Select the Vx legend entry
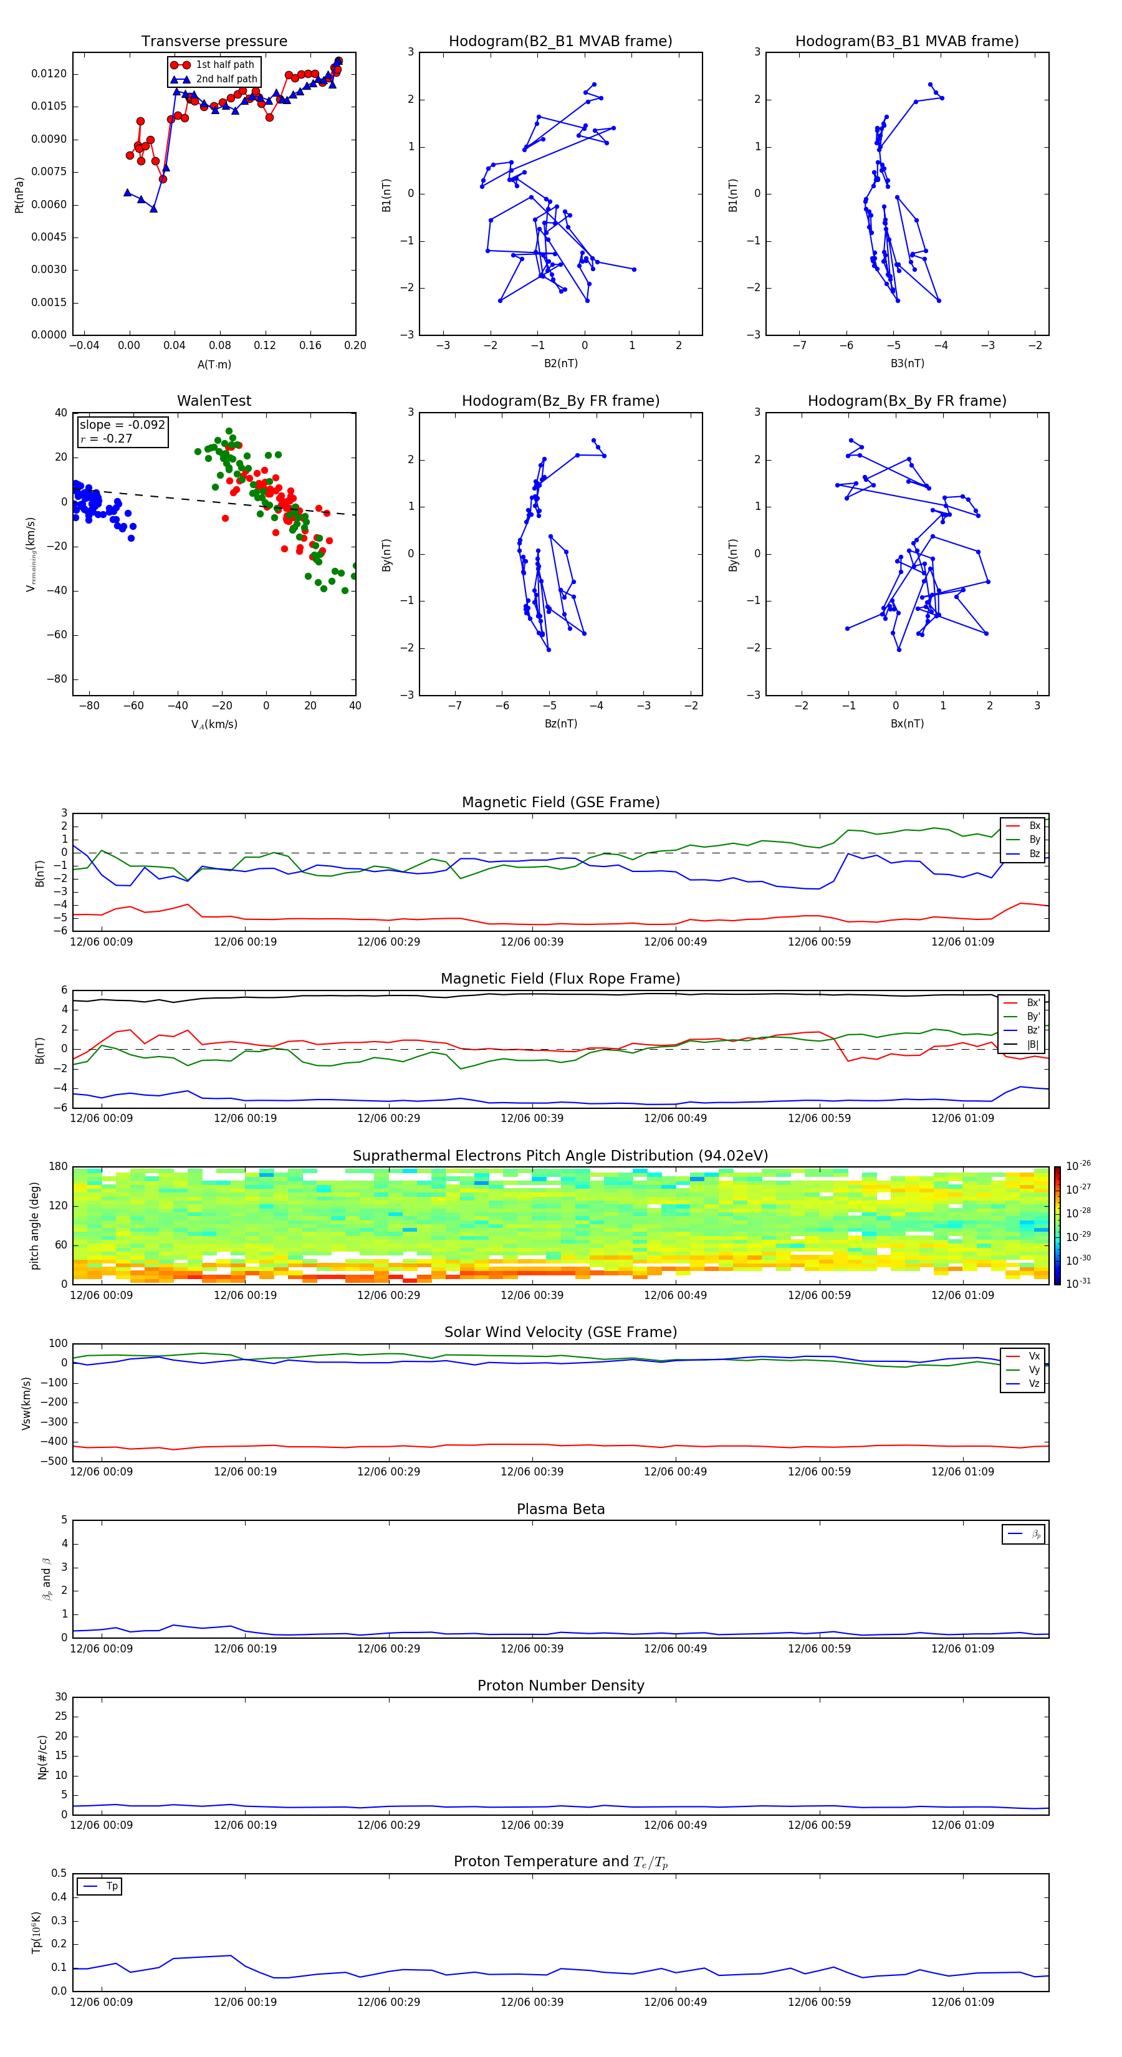Screen dimensions: 1122x2057 click(1023, 1356)
